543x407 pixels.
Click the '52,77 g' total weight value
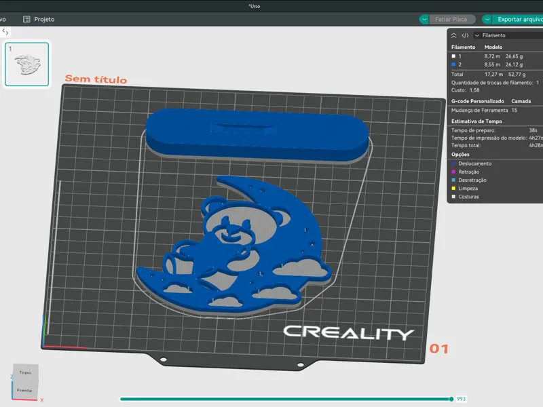[517, 74]
